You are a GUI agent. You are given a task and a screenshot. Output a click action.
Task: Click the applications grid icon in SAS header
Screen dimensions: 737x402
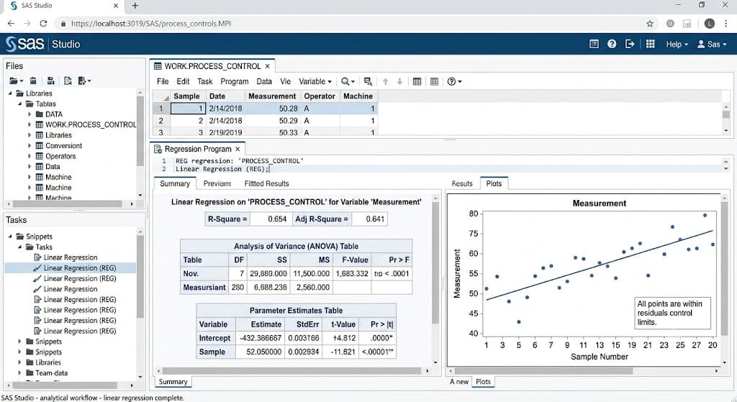pyautogui.click(x=651, y=44)
